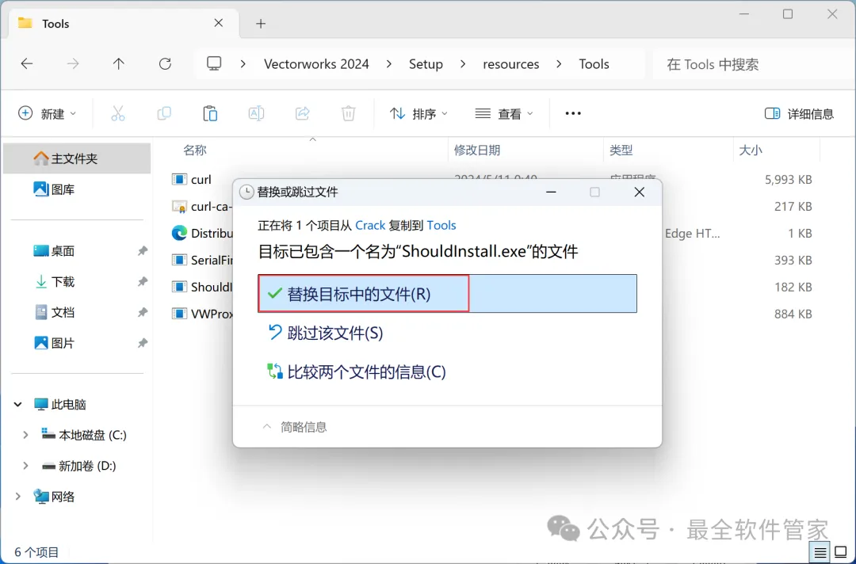Click the Rename icon in toolbar
This screenshot has width=856, height=564.
point(256,113)
